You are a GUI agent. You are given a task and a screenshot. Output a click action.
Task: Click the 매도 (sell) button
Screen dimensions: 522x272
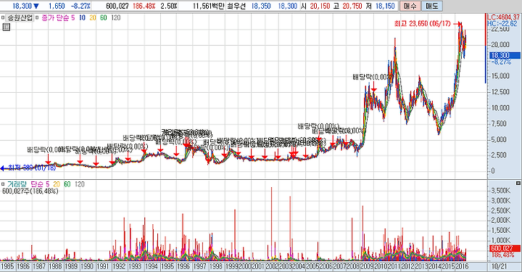tap(432, 6)
